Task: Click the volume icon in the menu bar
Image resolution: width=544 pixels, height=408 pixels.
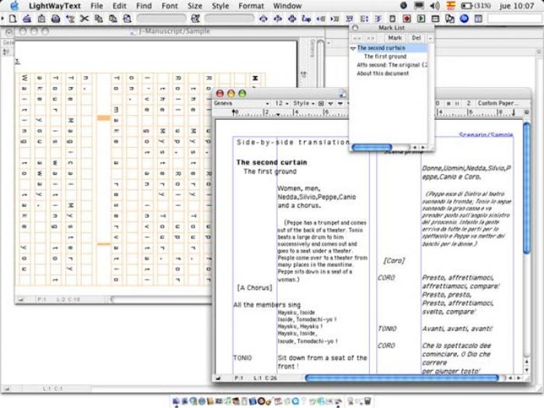Action: [435, 6]
